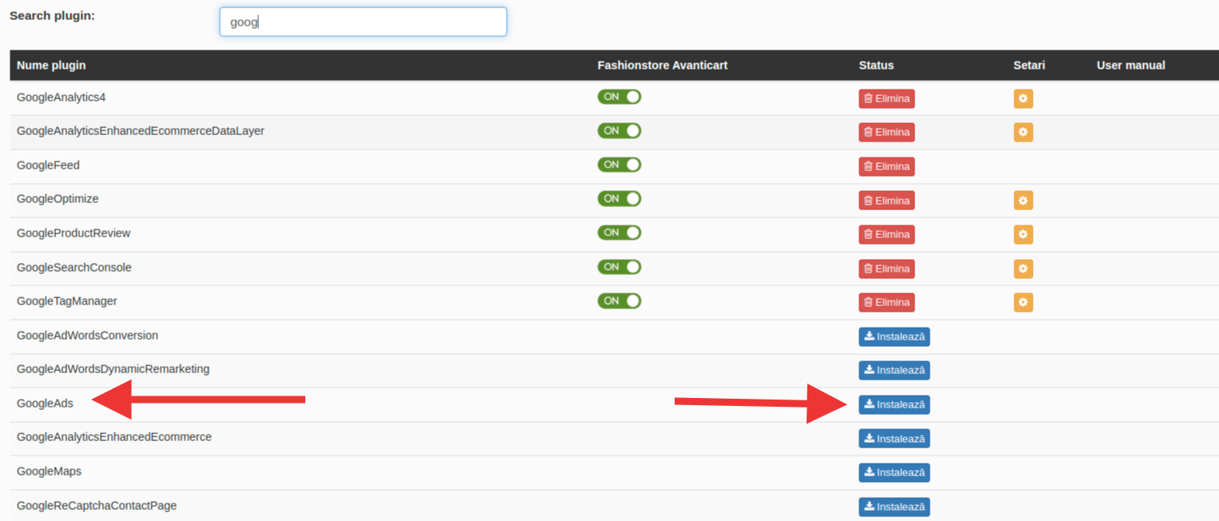This screenshot has width=1219, height=521.
Task: Install the GoogleAds plugin
Action: [894, 404]
